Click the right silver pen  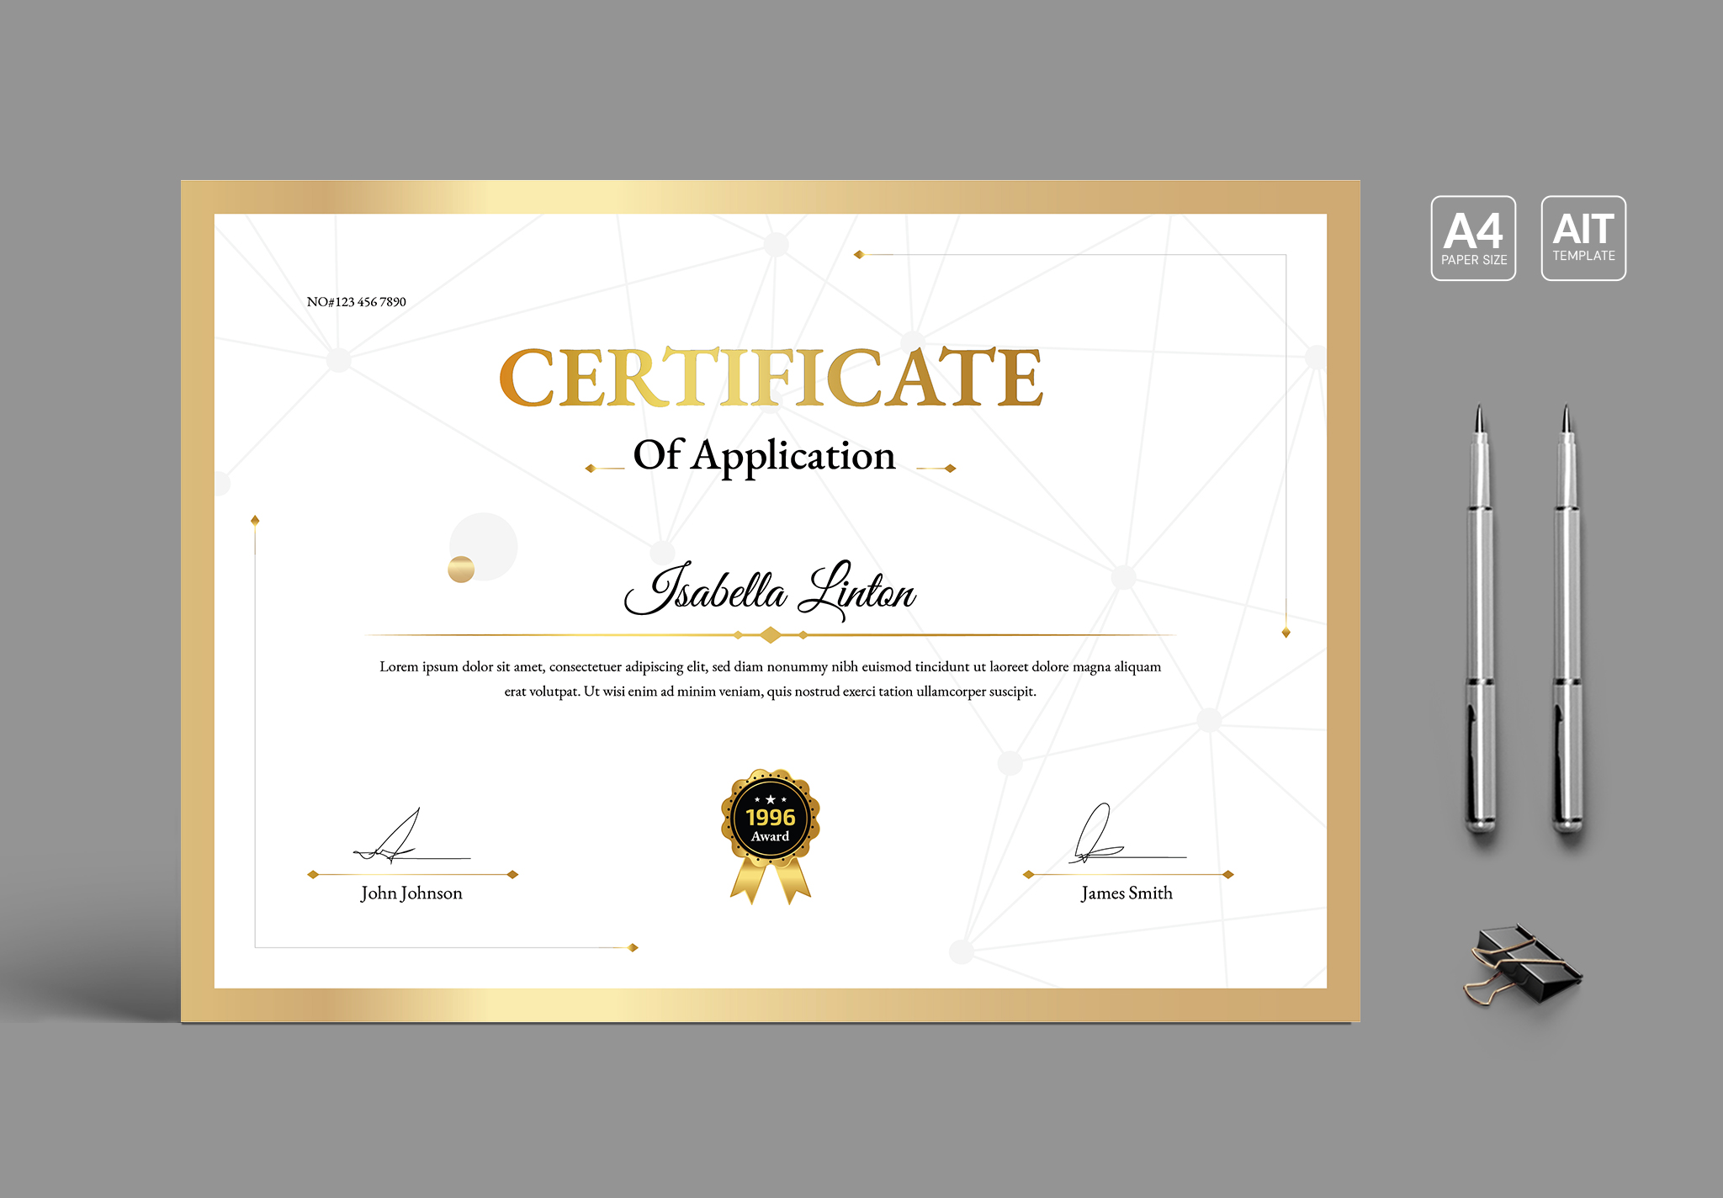coord(1567,623)
